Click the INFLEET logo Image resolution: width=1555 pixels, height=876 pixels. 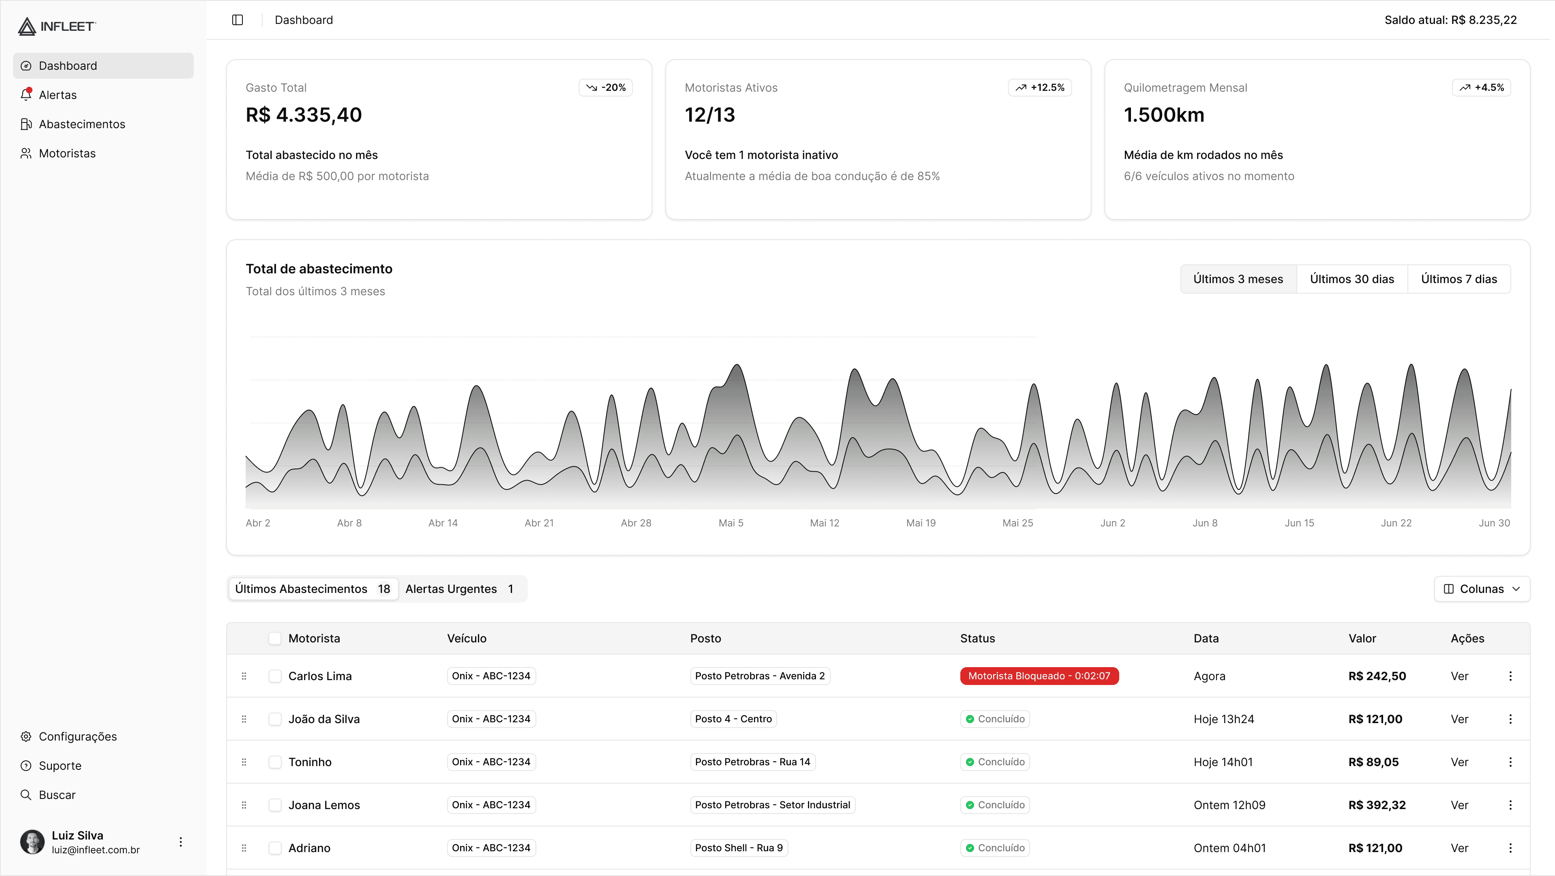[57, 26]
